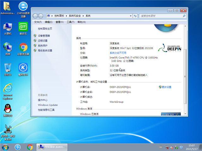Show the clock at 15:07

(x=192, y=145)
